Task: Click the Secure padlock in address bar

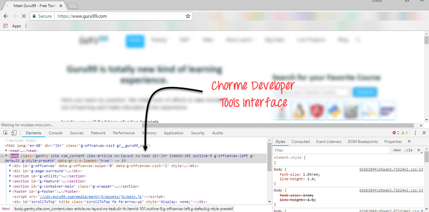Action: [33, 16]
